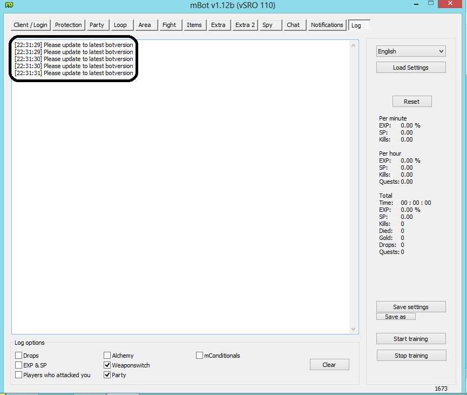Click the log scrollbar up arrow

353,45
